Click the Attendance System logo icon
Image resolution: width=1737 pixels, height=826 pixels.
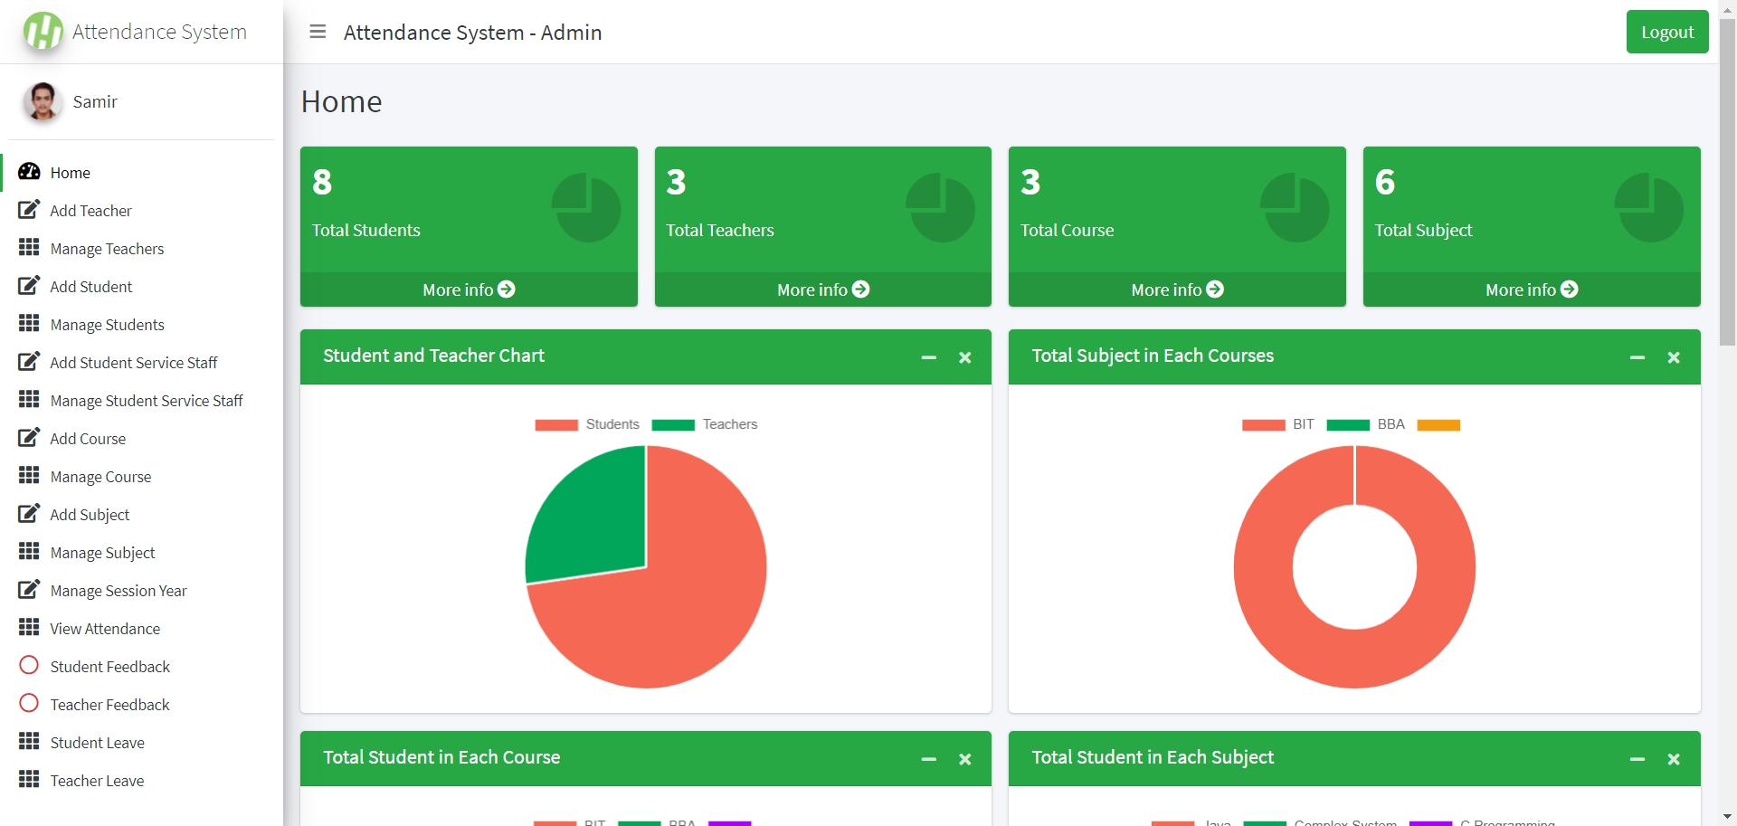click(x=43, y=32)
